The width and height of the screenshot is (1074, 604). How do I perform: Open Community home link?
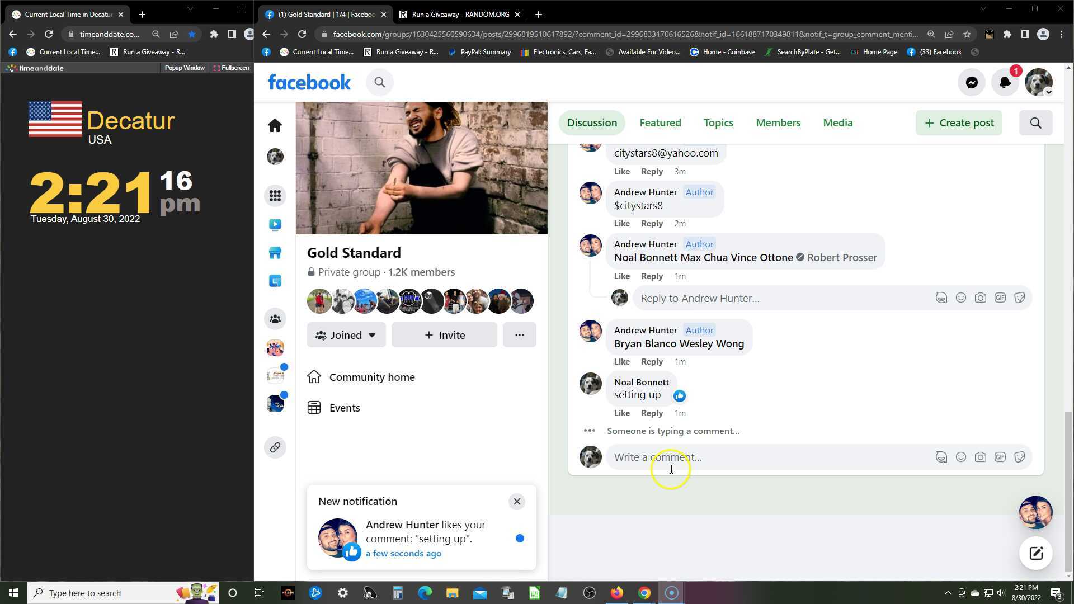[371, 377]
